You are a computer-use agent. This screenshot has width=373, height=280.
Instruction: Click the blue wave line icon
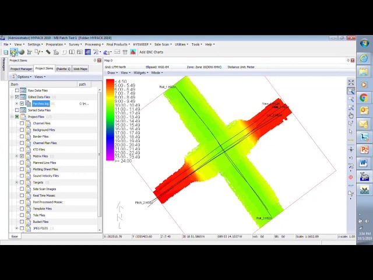351,185
